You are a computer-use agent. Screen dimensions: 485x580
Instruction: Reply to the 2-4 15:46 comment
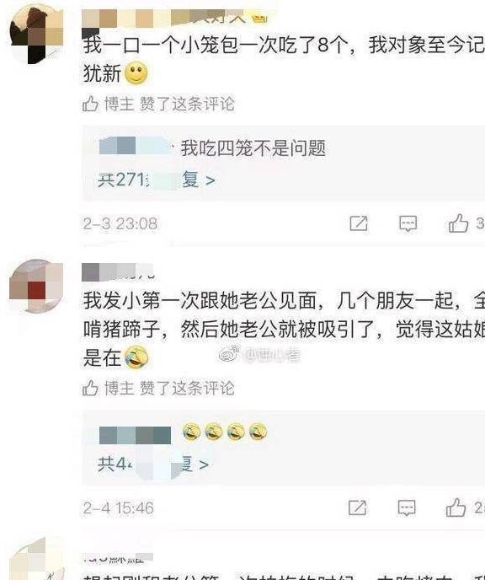tap(407, 508)
